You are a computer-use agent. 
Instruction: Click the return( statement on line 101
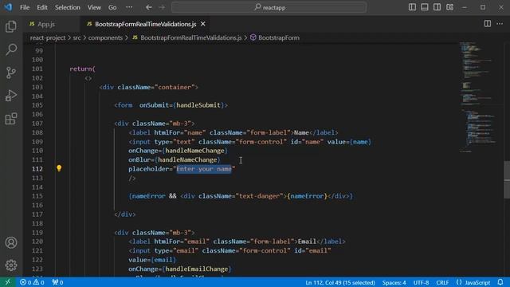[x=82, y=69]
